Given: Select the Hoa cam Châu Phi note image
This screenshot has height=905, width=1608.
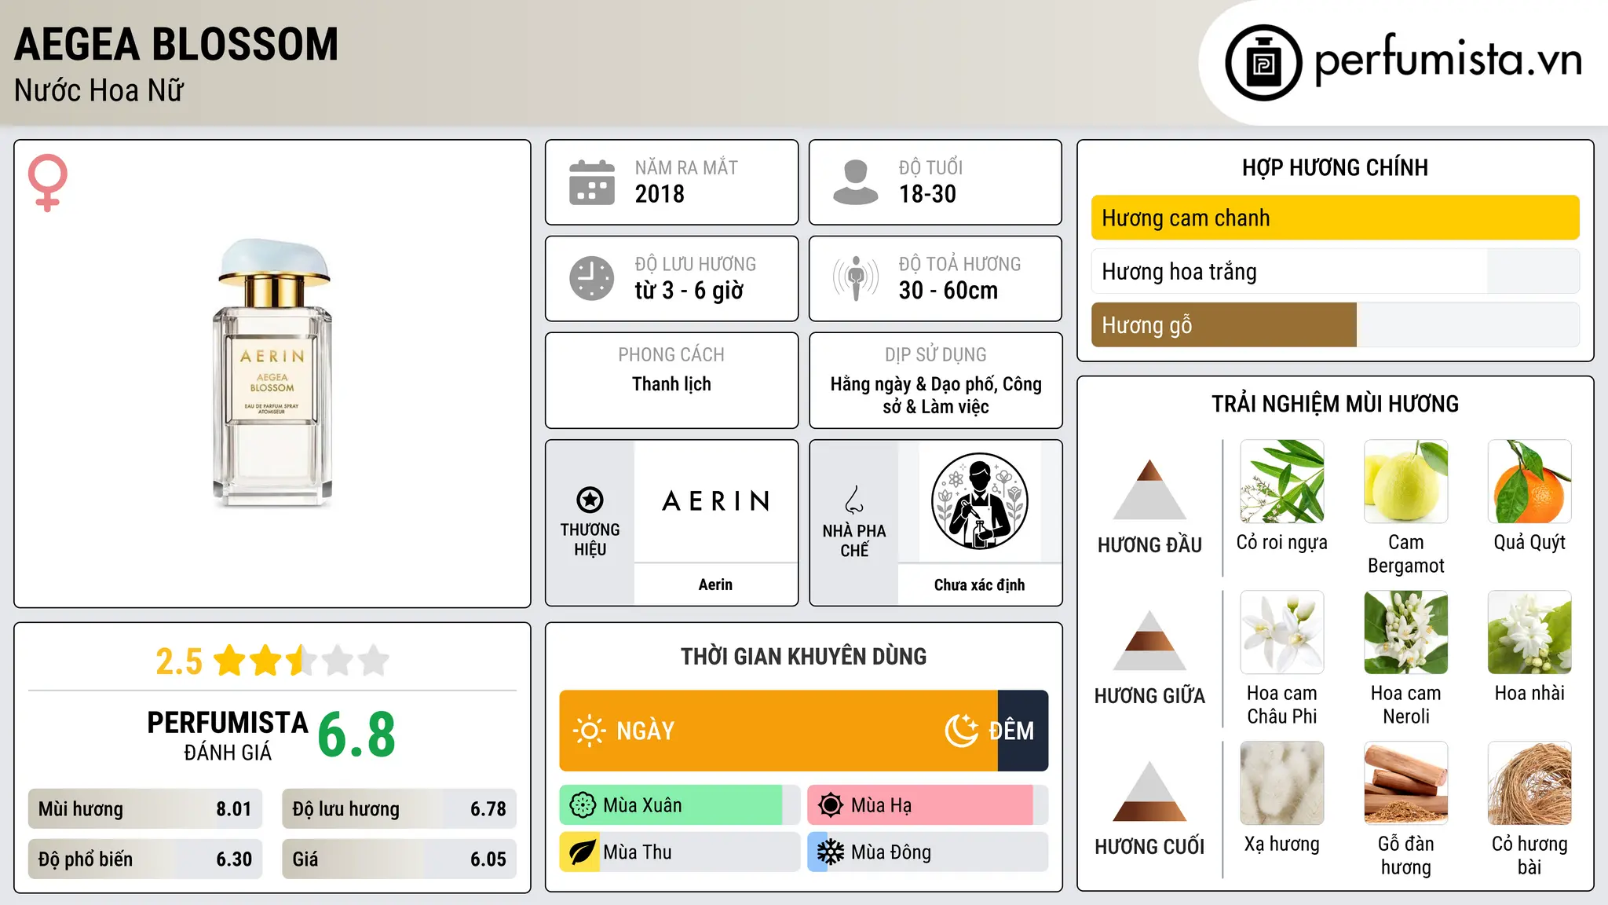Looking at the screenshot, I should (1282, 632).
